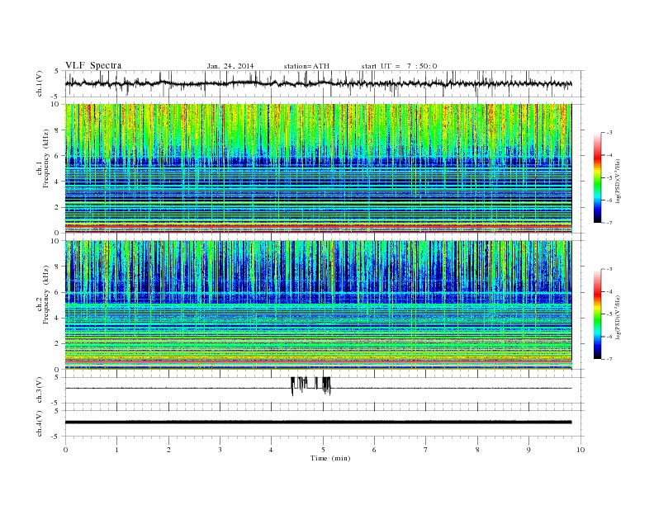
Task: Click the "ch.3(V)" y-axis label
Action: click(x=40, y=390)
